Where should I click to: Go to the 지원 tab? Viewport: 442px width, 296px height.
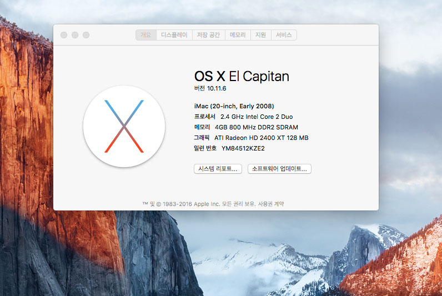pyautogui.click(x=261, y=35)
